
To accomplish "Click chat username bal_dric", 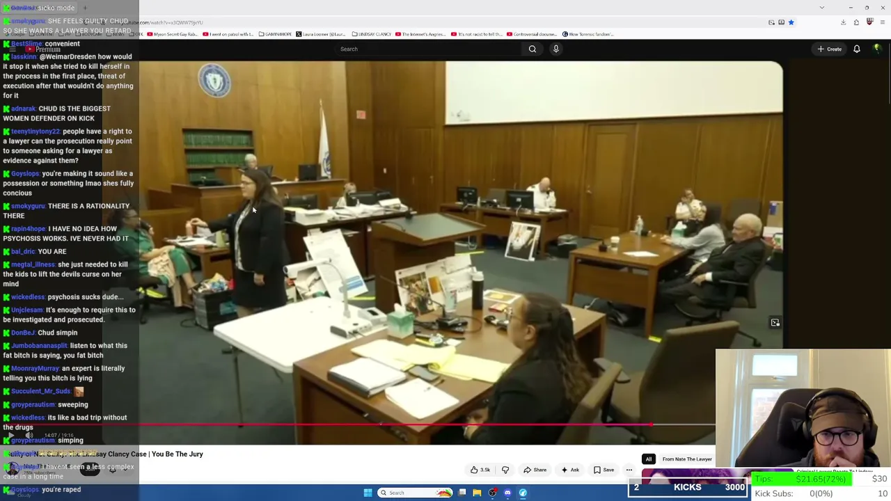I will pyautogui.click(x=23, y=251).
